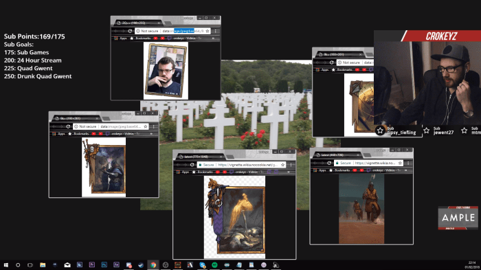Open Bookmarks folder in the 2Q== window
Image resolution: width=481 pixels, height=270 pixels.
click(x=140, y=38)
